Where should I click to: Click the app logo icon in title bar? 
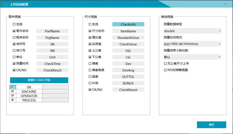point(6,4)
